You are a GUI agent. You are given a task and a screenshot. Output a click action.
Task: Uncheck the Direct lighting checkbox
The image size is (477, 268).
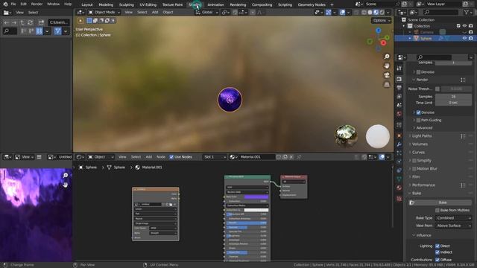437,246
